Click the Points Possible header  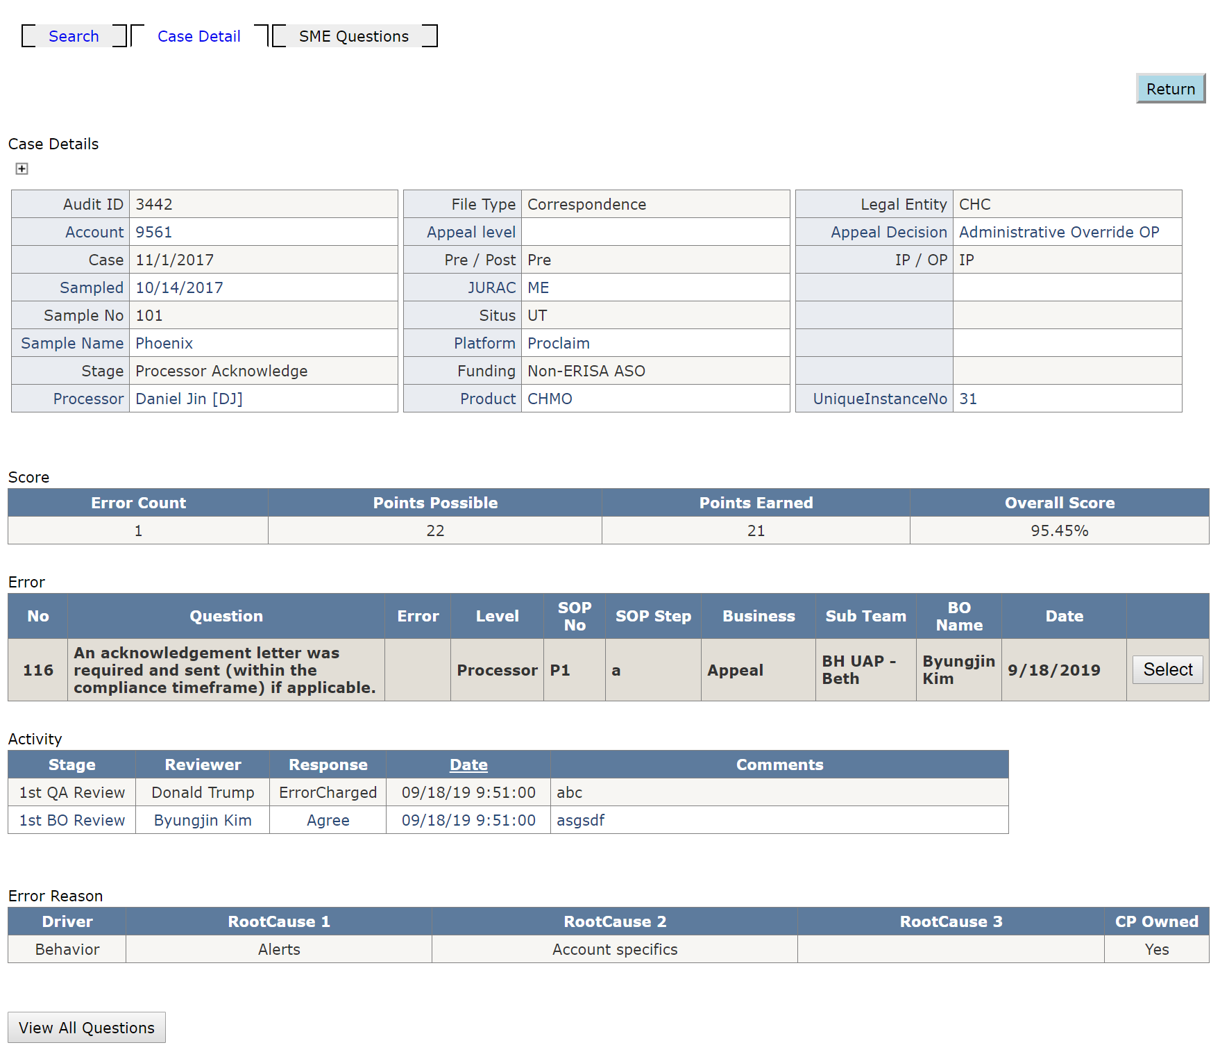(x=435, y=503)
